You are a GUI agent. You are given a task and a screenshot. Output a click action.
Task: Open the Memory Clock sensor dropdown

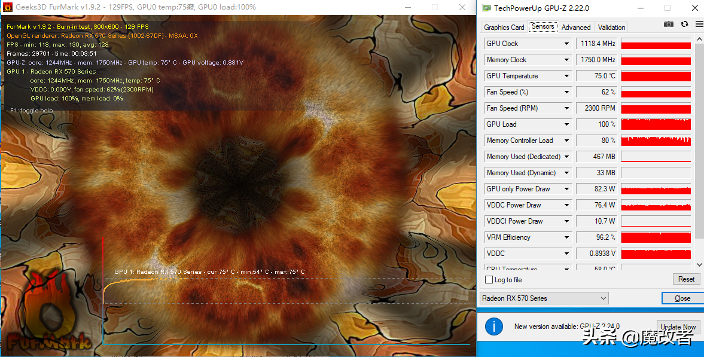point(566,60)
